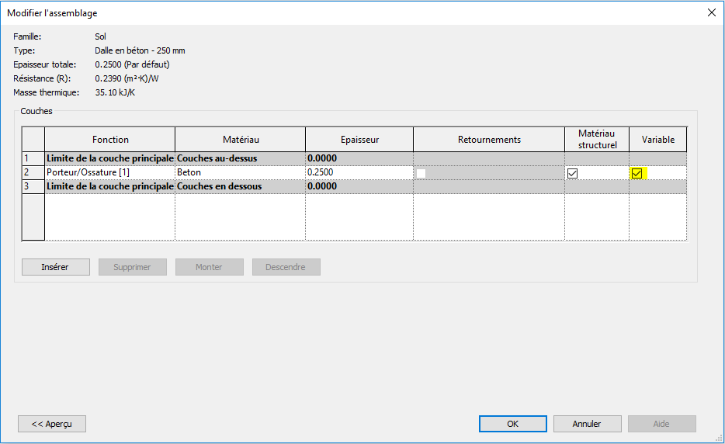Click the Couches au-dessus cell
This screenshot has width=725, height=444.
pos(240,158)
